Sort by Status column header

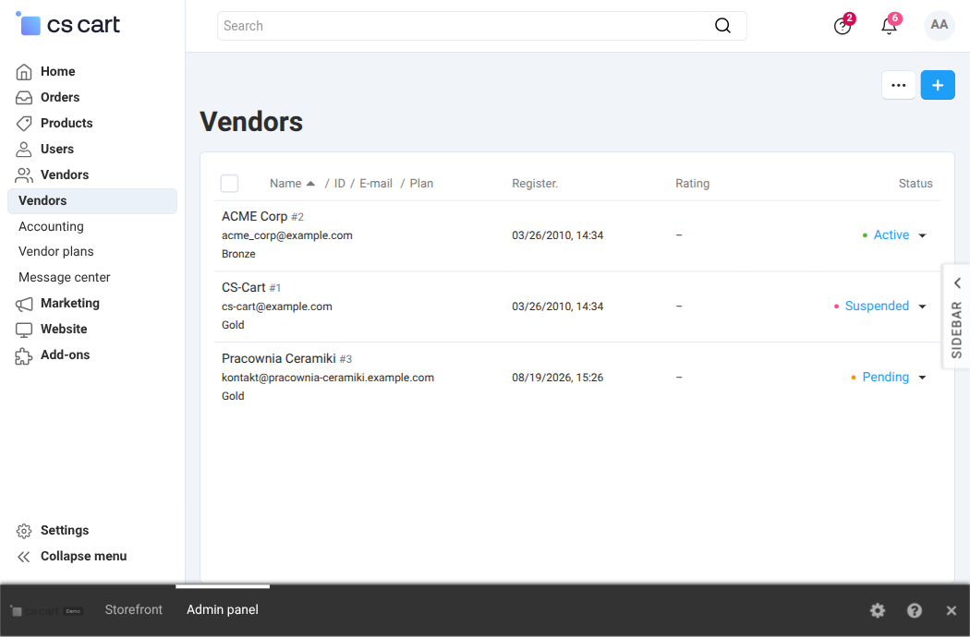coord(915,183)
